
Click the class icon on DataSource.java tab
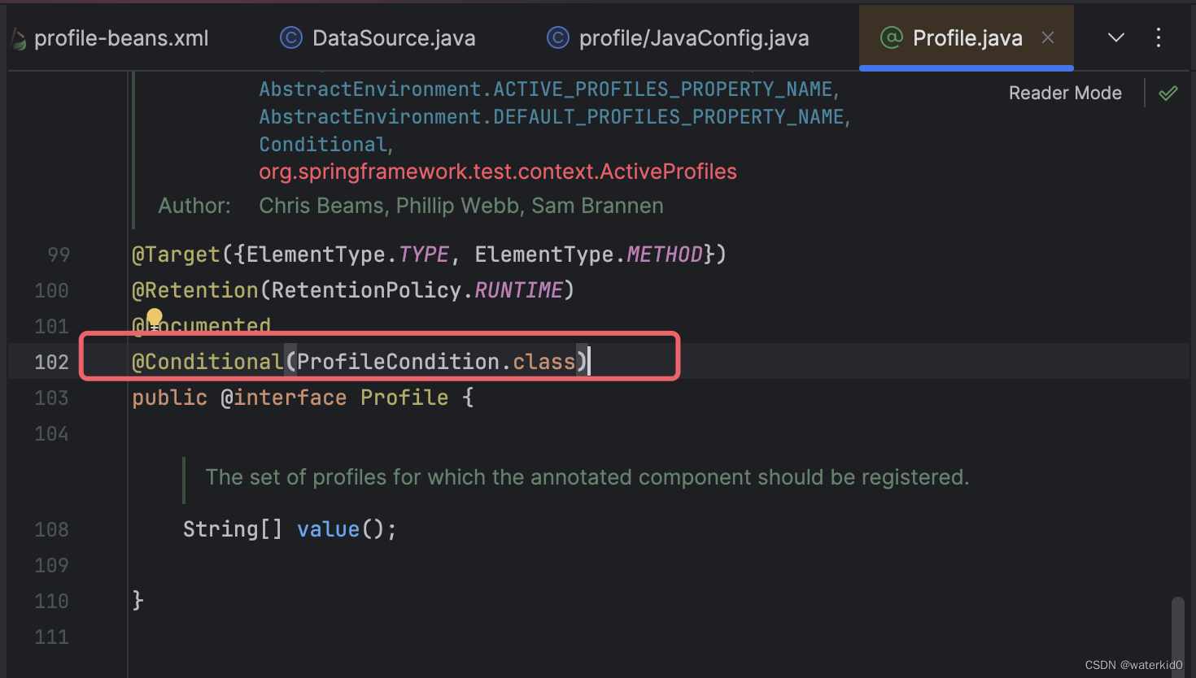[291, 37]
